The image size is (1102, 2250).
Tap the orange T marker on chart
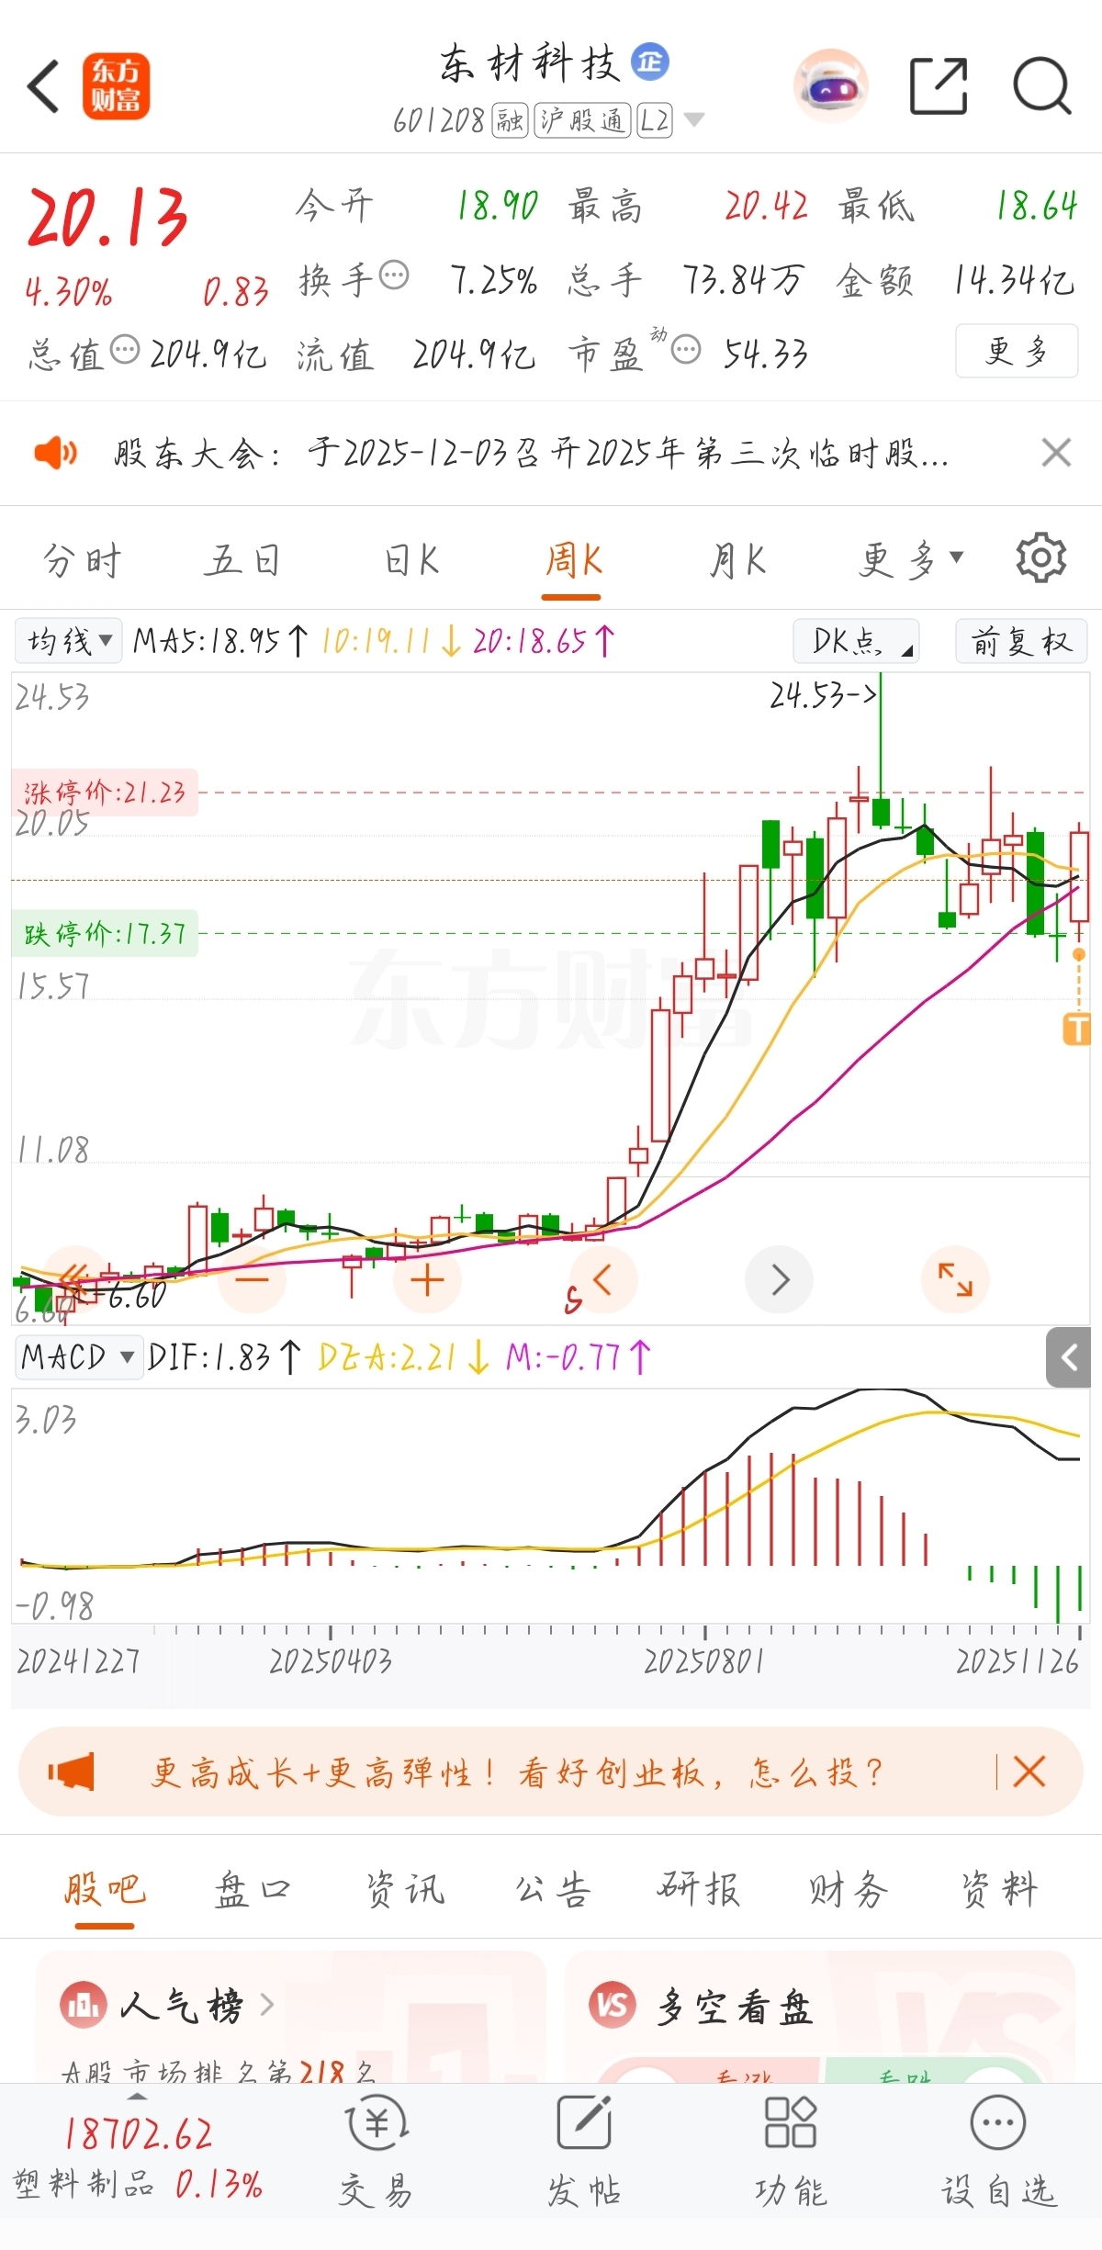click(1077, 1029)
